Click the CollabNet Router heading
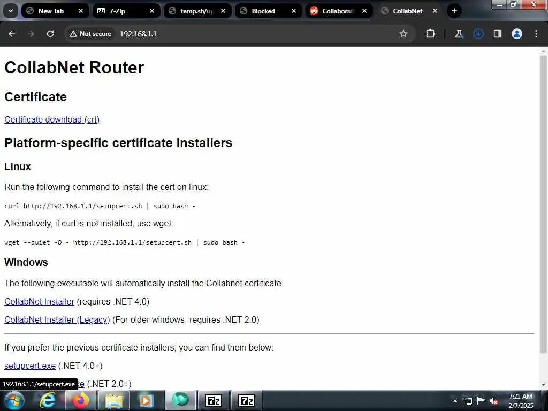 [74, 67]
